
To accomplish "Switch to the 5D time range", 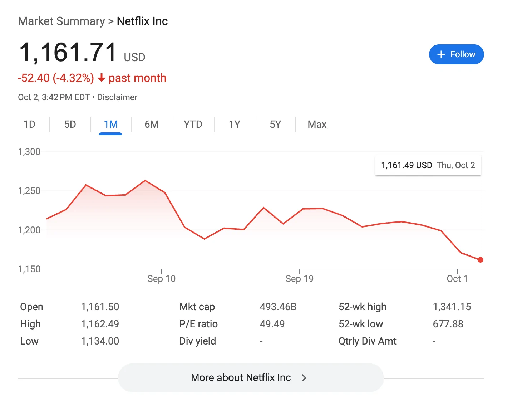I will (x=70, y=125).
